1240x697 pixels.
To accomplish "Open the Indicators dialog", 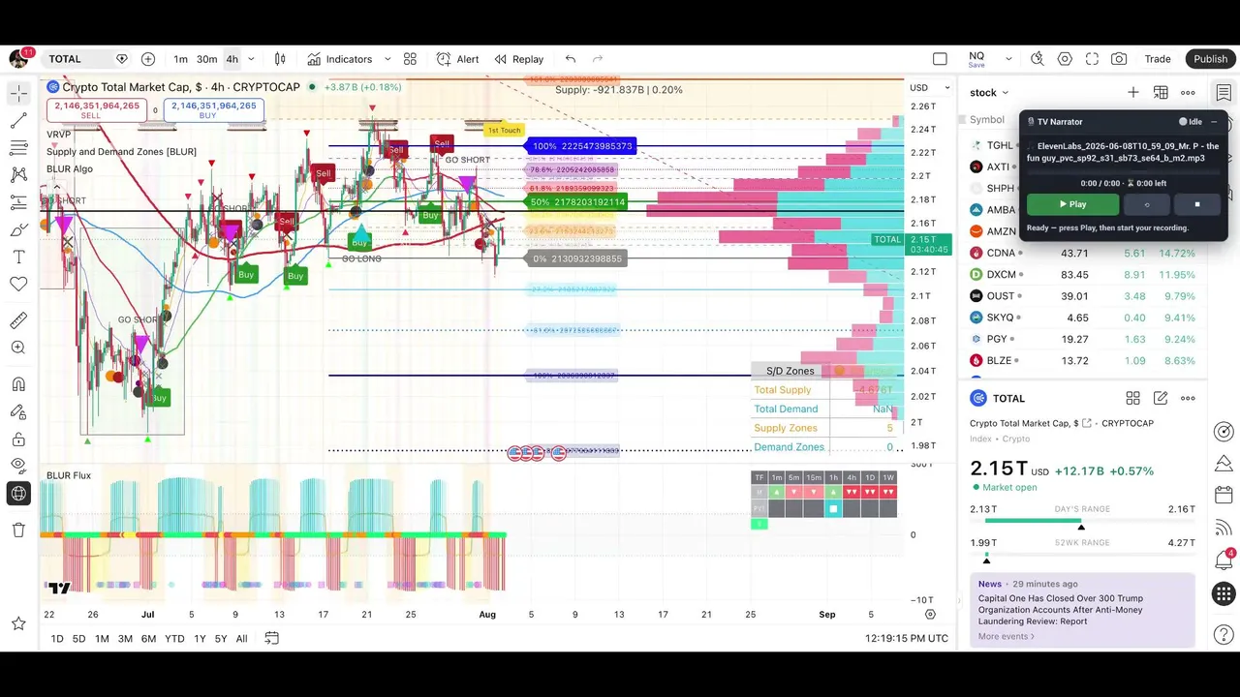I will 339,59.
